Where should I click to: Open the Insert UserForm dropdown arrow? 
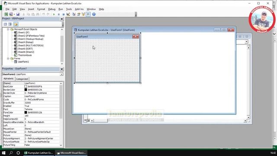(14, 14)
